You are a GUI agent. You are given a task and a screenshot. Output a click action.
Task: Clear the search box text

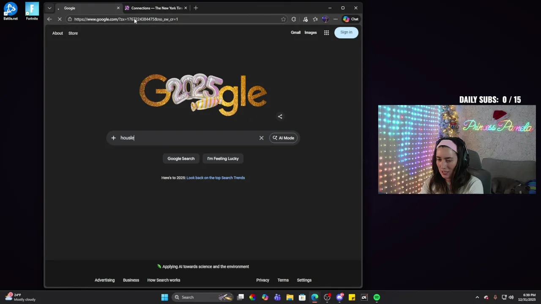click(261, 138)
